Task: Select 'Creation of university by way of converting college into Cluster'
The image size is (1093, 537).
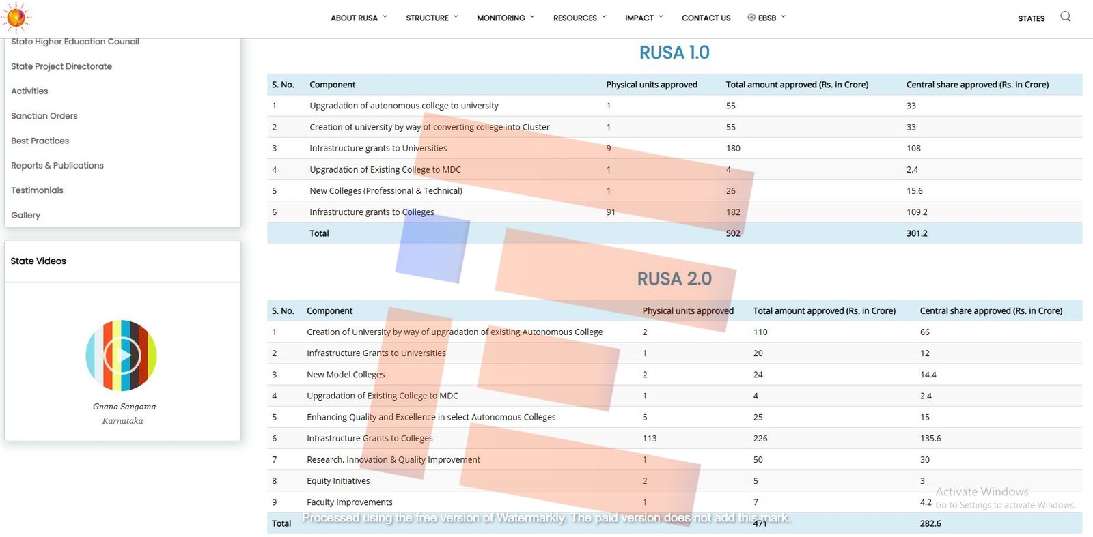Action: [x=674, y=127]
